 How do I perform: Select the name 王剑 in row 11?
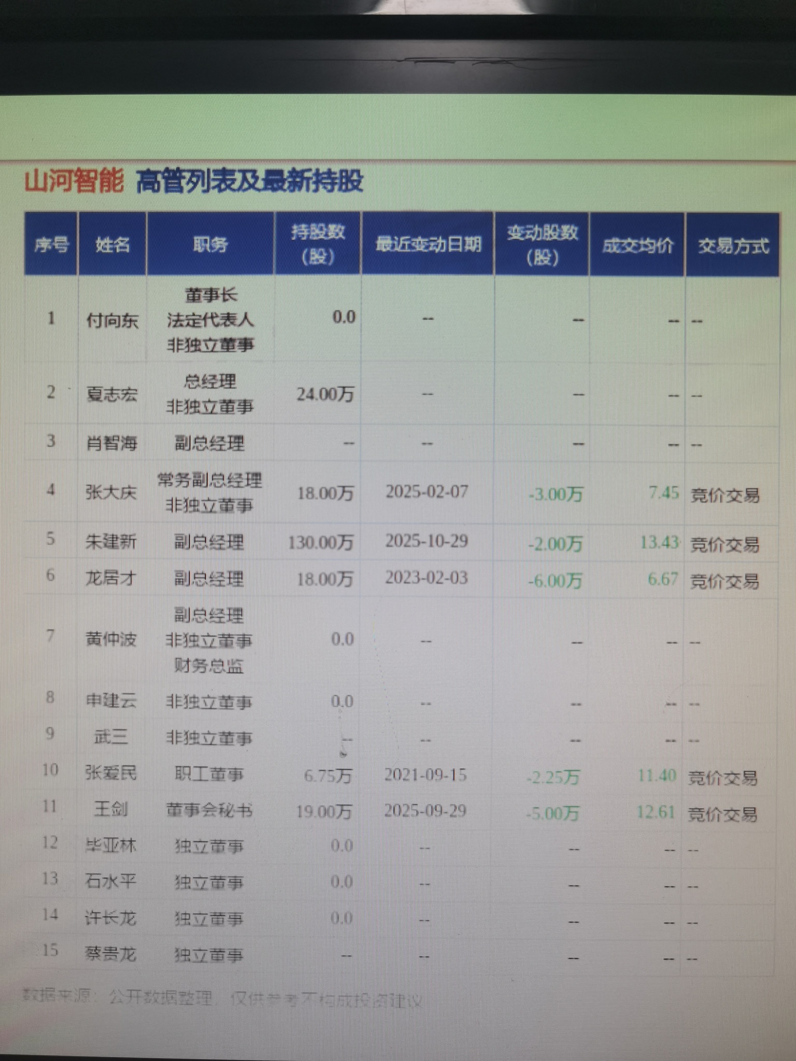(x=110, y=809)
